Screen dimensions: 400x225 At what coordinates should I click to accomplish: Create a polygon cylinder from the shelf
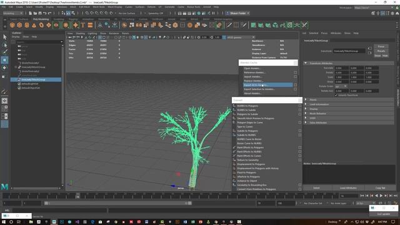tap(27, 25)
